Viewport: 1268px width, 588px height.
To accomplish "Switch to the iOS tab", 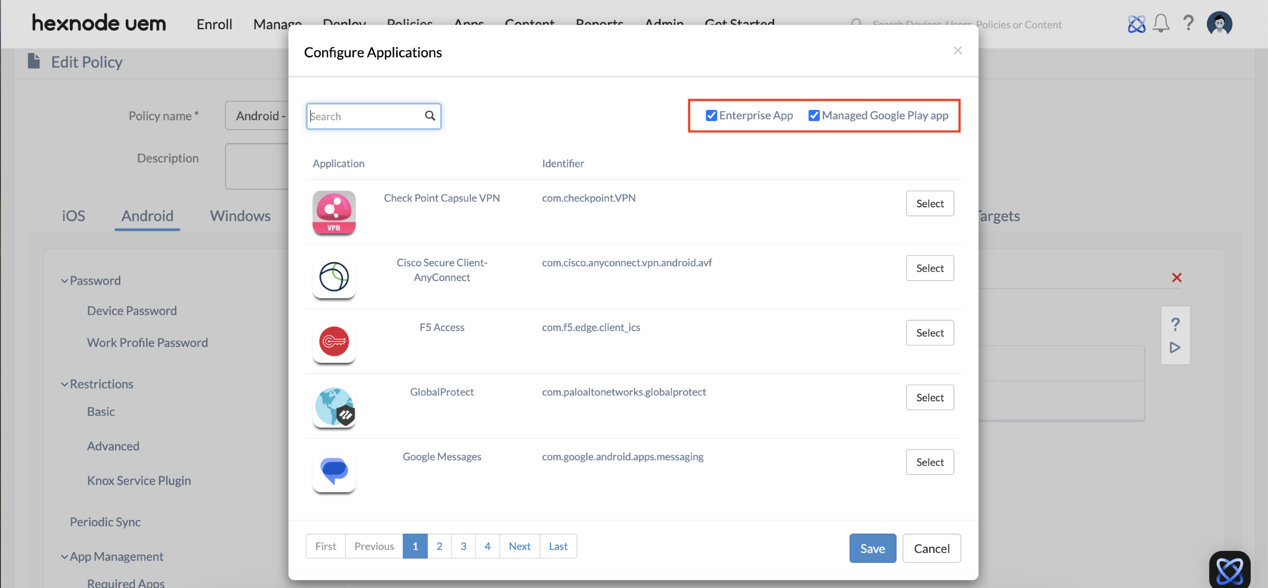I will pyautogui.click(x=73, y=216).
